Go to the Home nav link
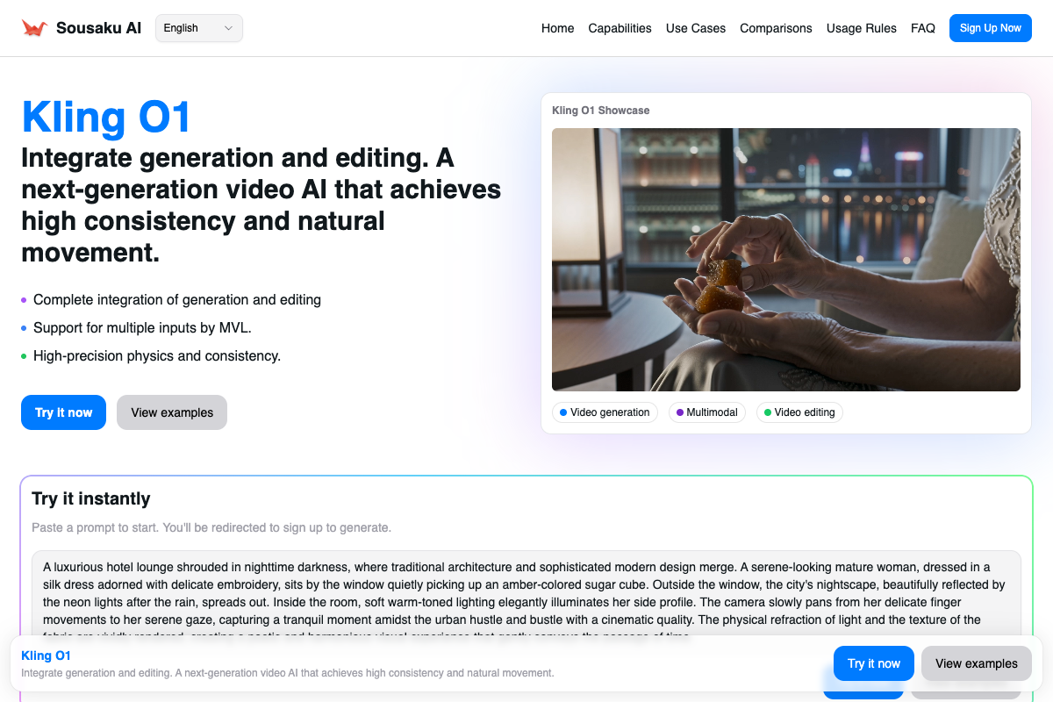The width and height of the screenshot is (1053, 702). (557, 28)
